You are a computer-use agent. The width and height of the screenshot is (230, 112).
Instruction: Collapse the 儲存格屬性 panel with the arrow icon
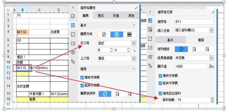73,8
